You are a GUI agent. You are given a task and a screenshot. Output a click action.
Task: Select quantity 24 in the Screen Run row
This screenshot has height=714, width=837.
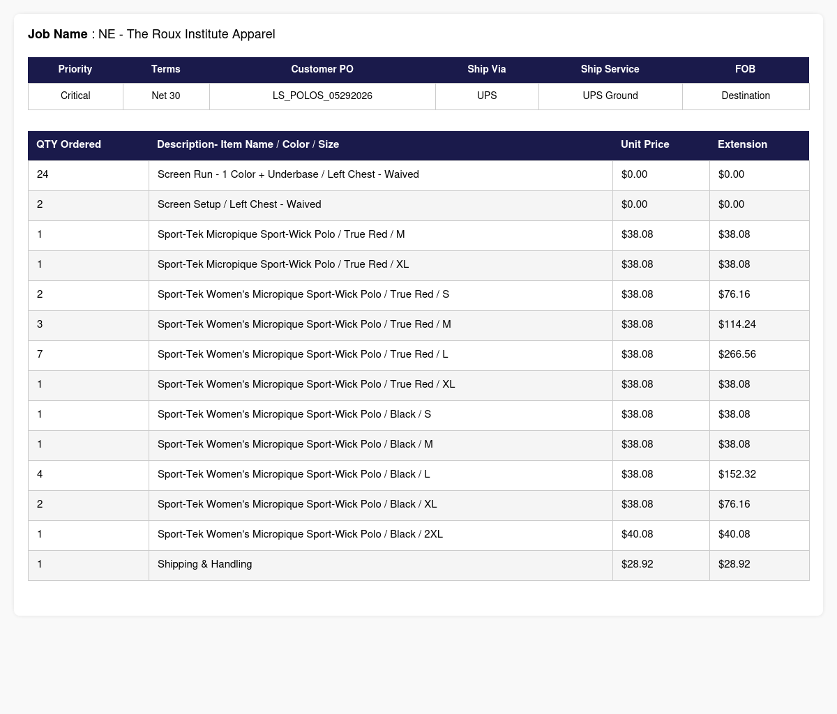[x=43, y=174]
